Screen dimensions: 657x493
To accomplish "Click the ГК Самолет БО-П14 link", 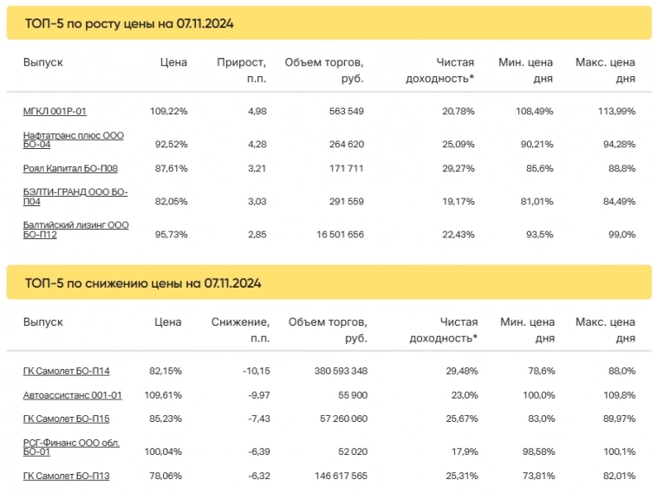I will [x=66, y=372].
